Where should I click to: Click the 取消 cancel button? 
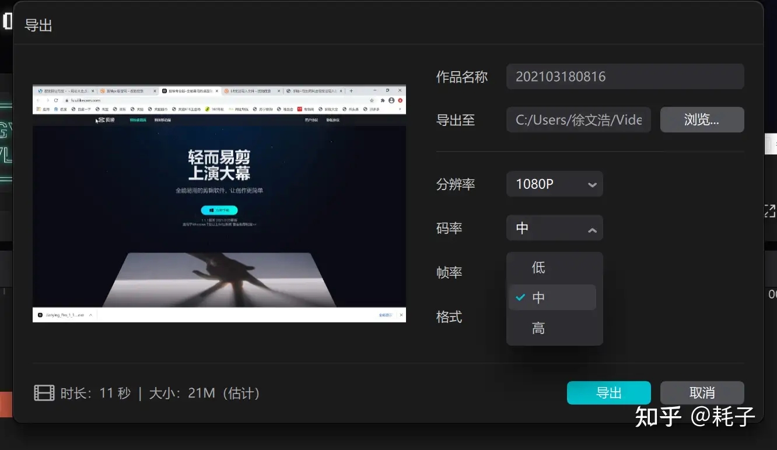tap(702, 393)
